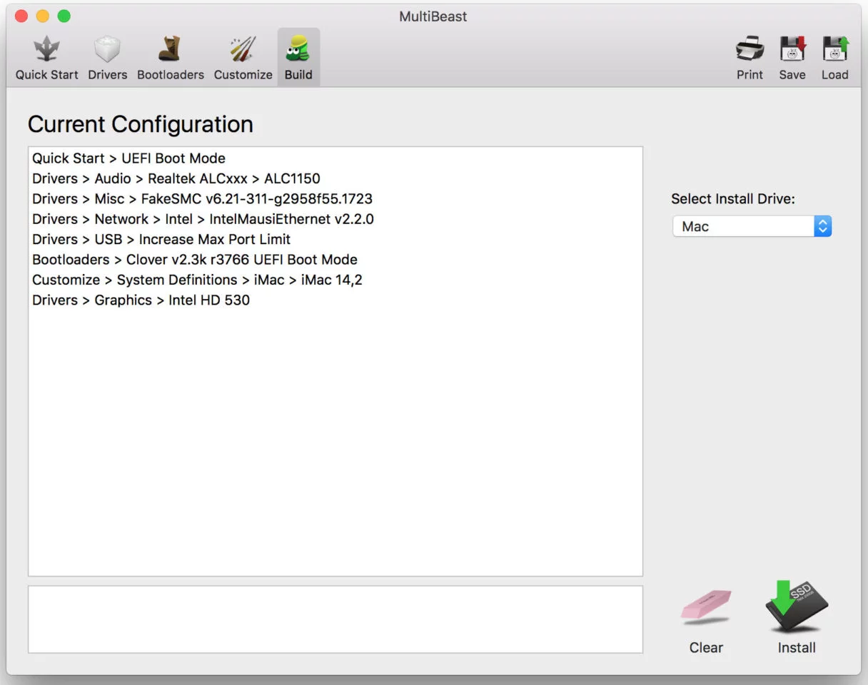868x685 pixels.
Task: Select the Clover v2.3k bootloader entry
Action: pos(195,260)
